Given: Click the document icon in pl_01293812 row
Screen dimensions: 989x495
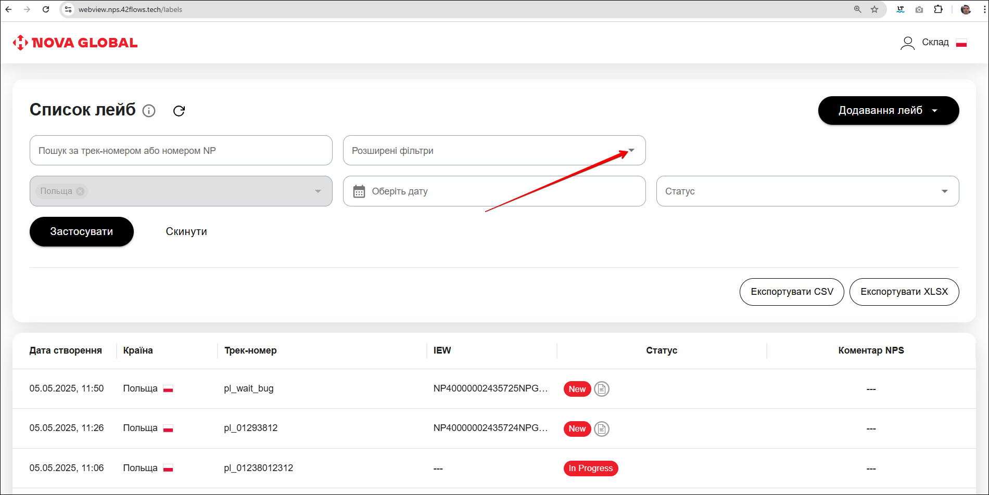Looking at the screenshot, I should click(602, 429).
